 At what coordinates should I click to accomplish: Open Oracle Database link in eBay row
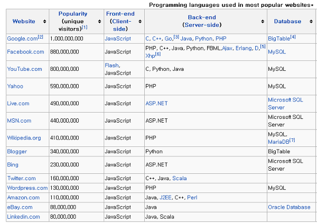click(289, 207)
